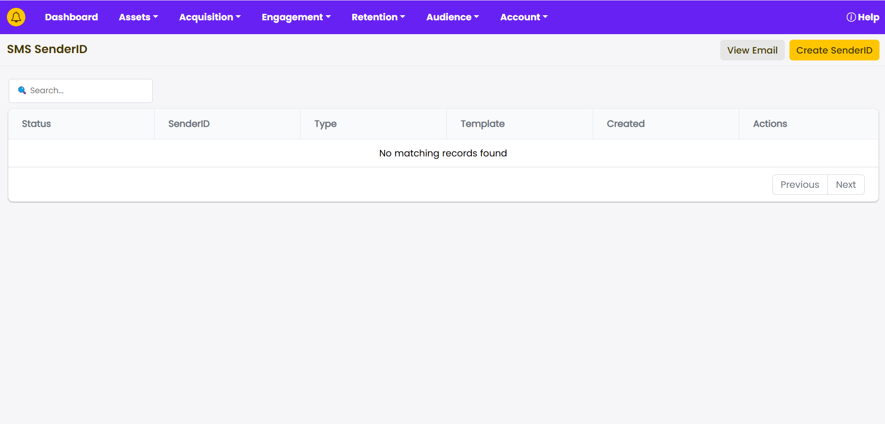
Task: Click the Create SenderID button
Action: (834, 50)
